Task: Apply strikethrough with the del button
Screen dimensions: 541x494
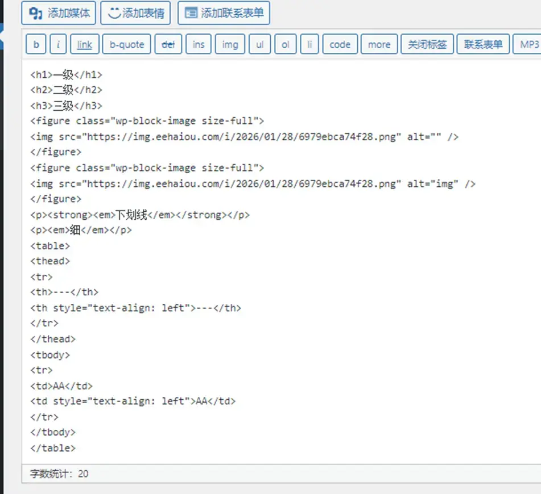Action: point(168,44)
